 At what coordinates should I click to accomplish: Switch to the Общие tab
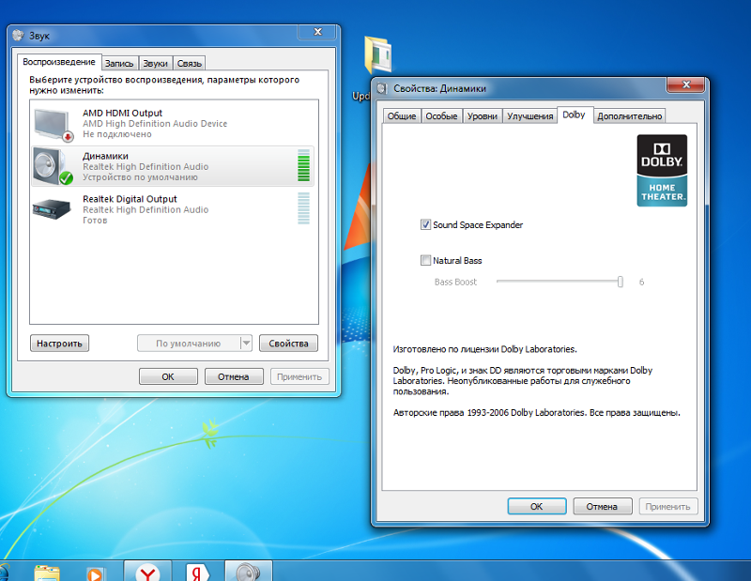click(402, 115)
